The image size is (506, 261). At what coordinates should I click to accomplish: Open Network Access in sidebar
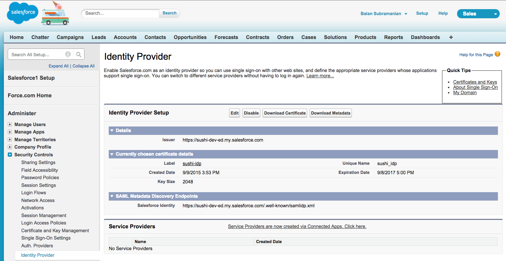click(x=38, y=201)
